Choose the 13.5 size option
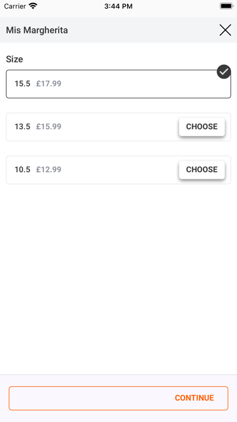Screen dimensions: 237x422 (202, 127)
